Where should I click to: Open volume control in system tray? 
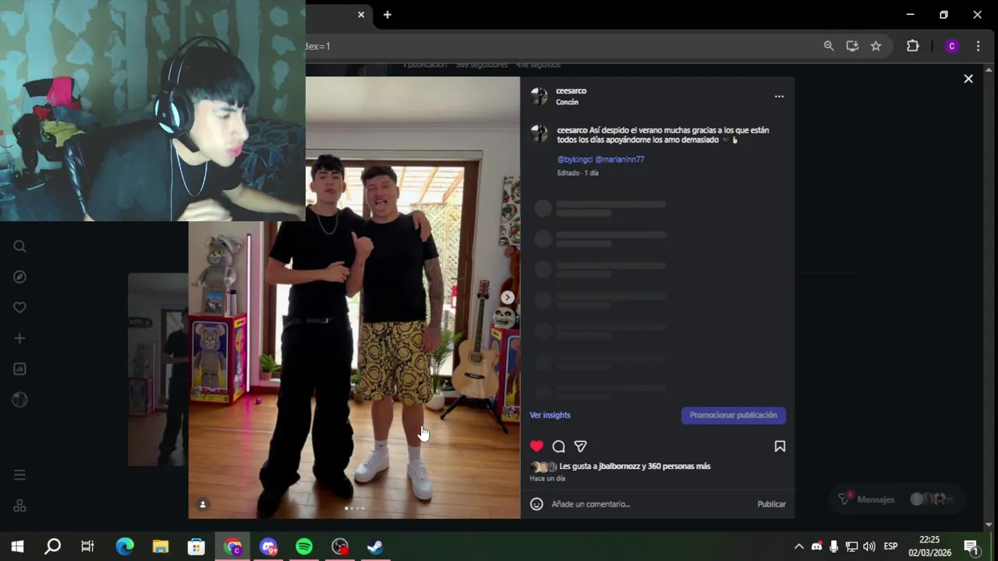point(869,547)
